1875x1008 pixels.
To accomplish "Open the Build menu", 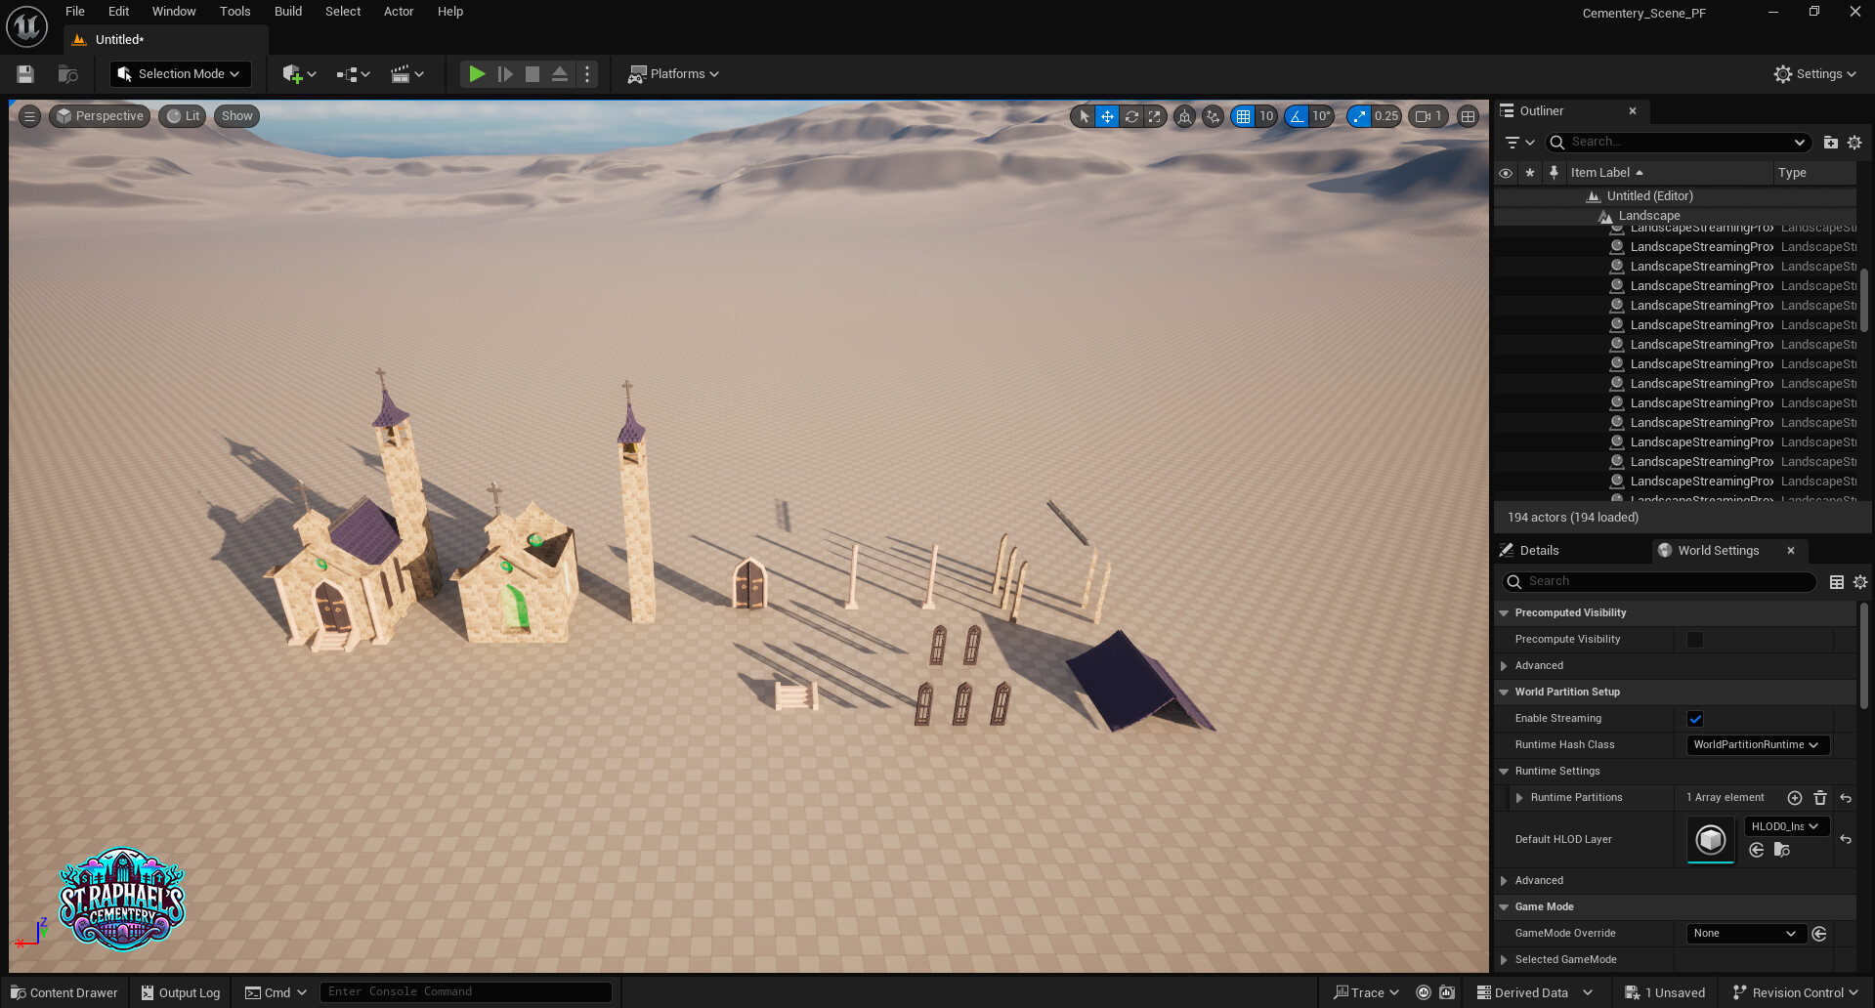I will coord(287,11).
